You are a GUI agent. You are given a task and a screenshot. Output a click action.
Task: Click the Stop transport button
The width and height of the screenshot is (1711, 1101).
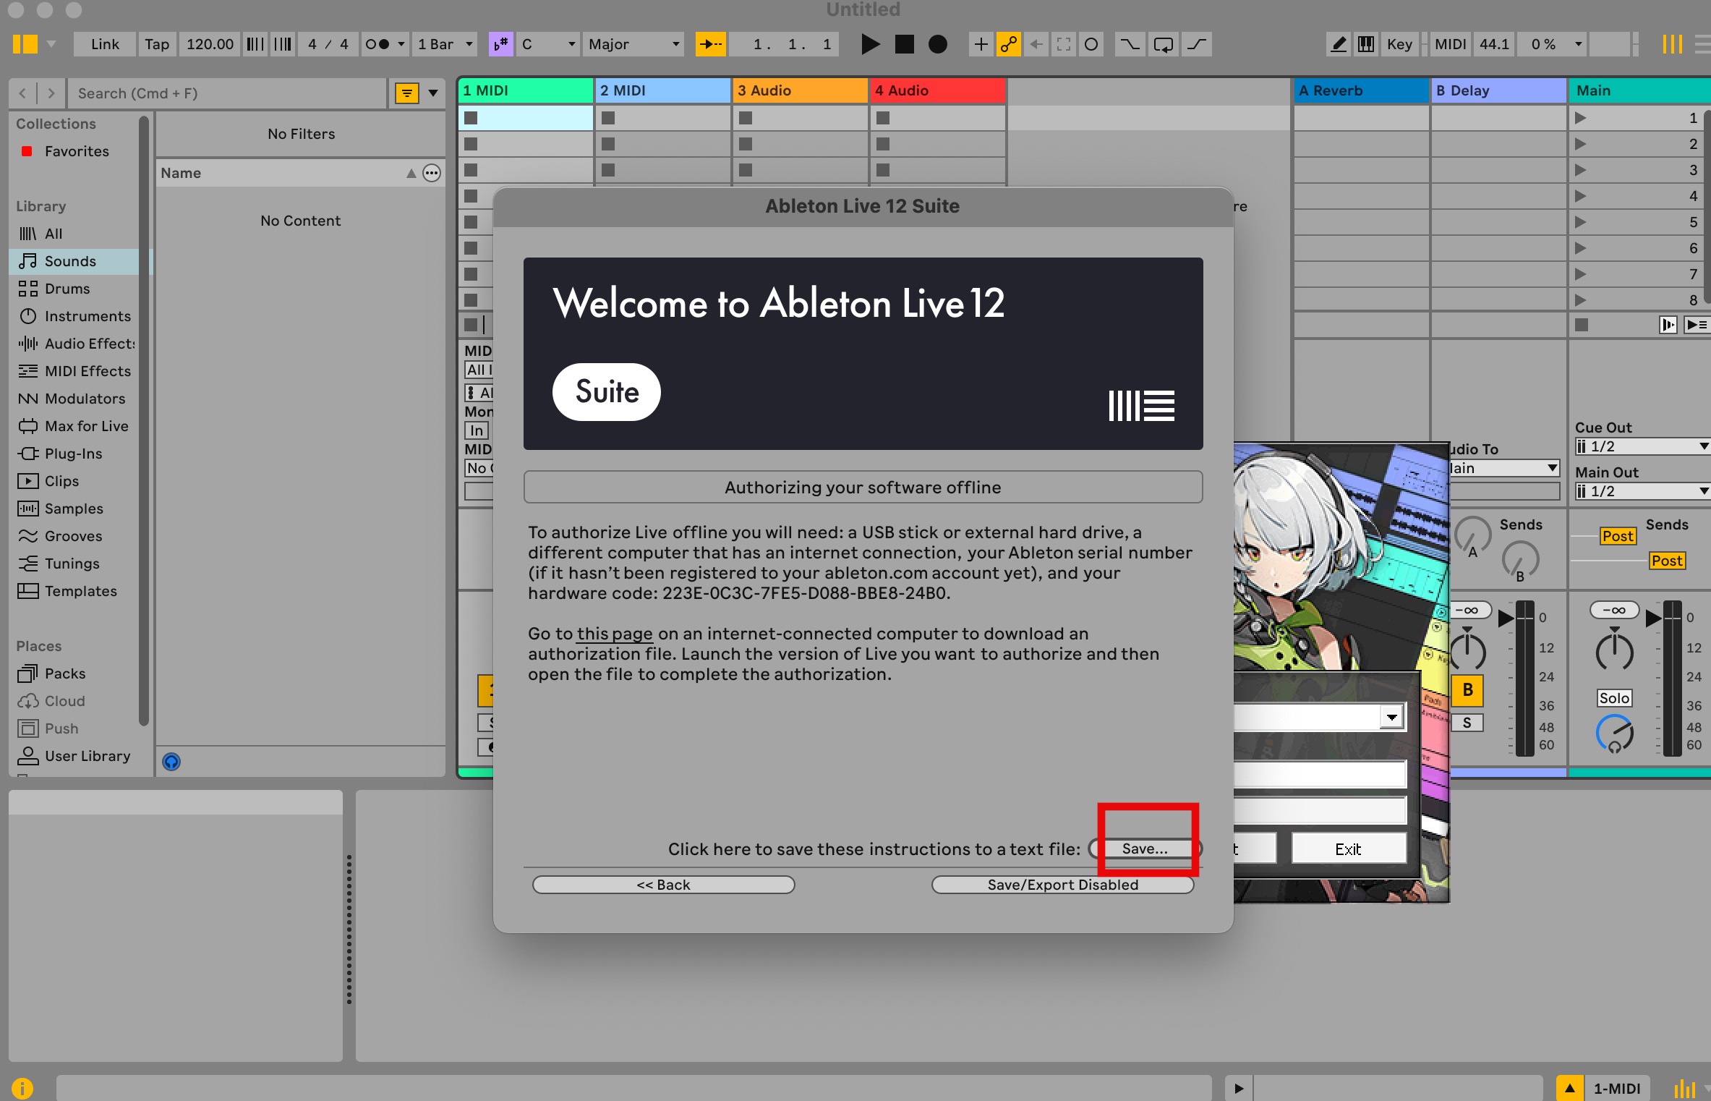pyautogui.click(x=904, y=45)
